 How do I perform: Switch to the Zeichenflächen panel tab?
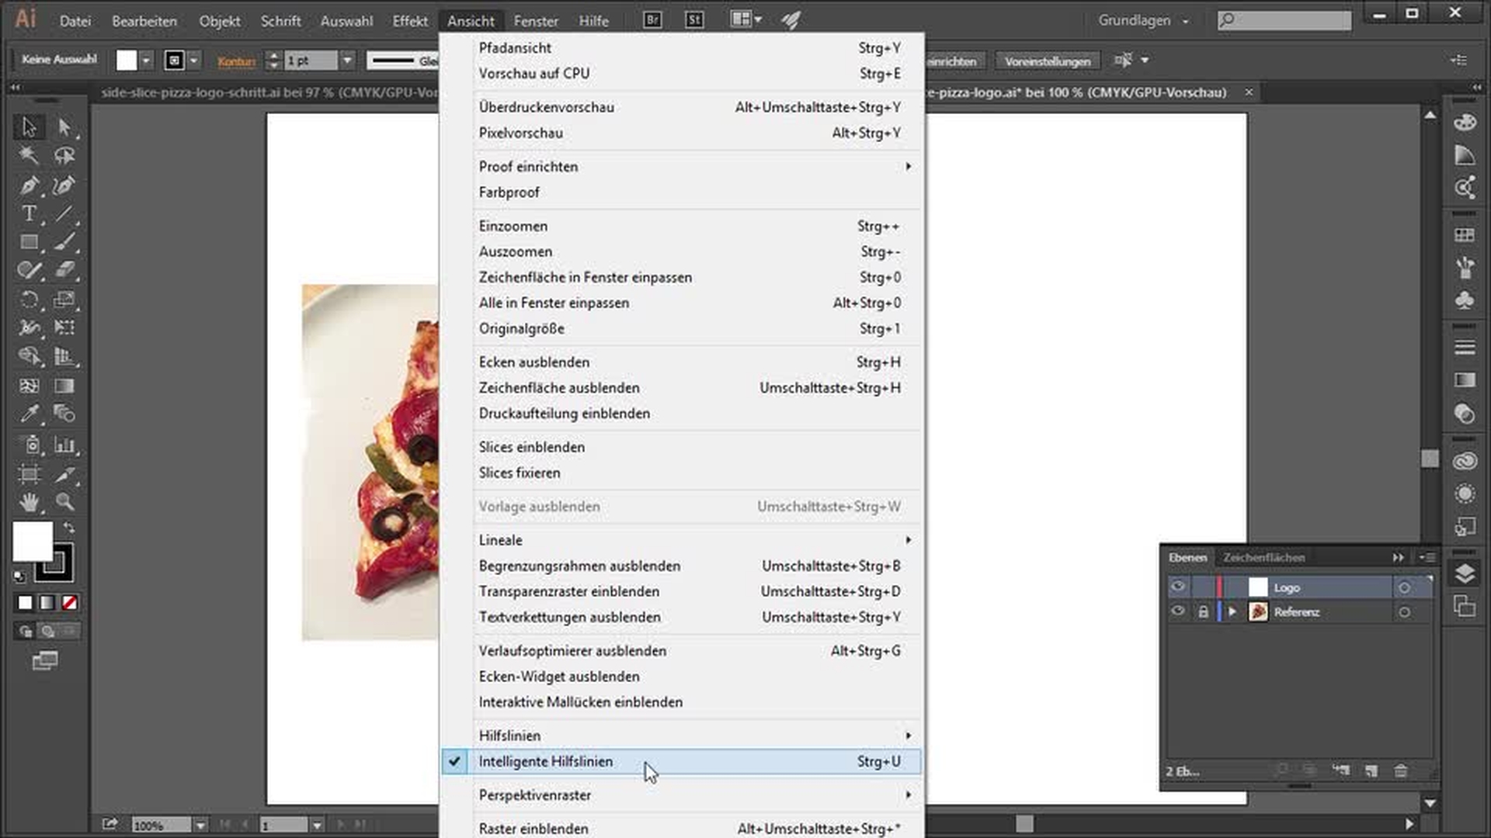pyautogui.click(x=1263, y=557)
